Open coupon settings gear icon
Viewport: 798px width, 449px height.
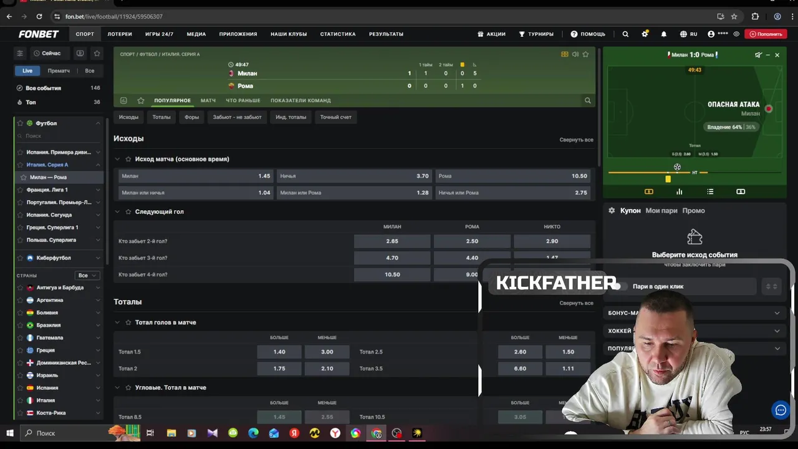click(x=612, y=211)
